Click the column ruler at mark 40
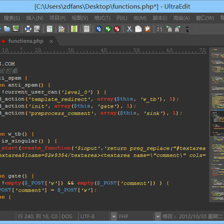 [103, 50]
